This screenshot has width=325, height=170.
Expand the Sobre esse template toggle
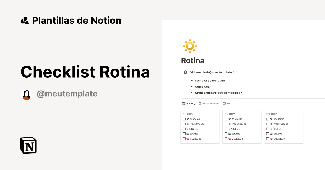[191, 80]
